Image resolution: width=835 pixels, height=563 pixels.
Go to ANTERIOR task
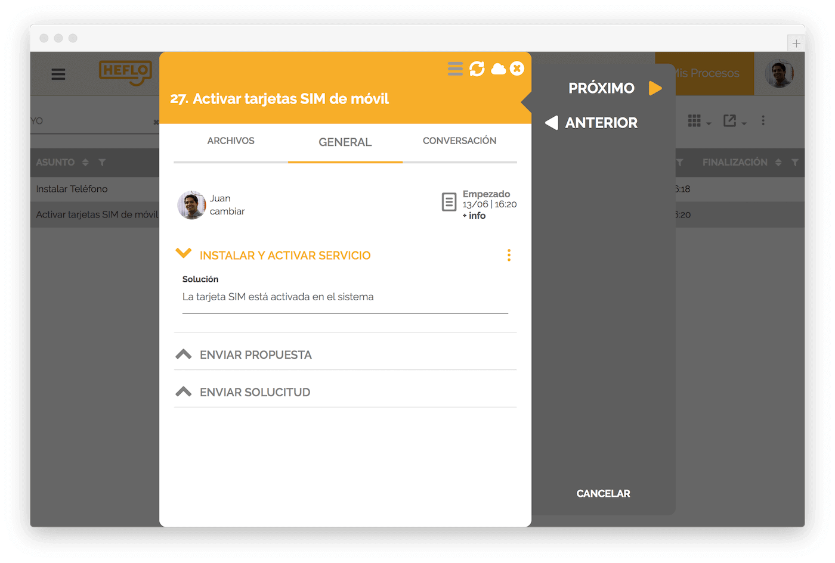click(x=601, y=123)
